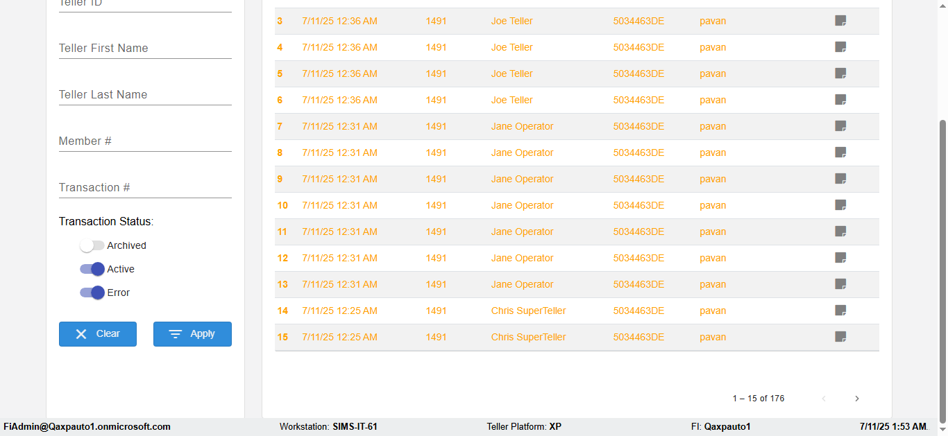Image resolution: width=948 pixels, height=436 pixels.
Task: Click the page vertical scrollbar
Action: [942, 270]
